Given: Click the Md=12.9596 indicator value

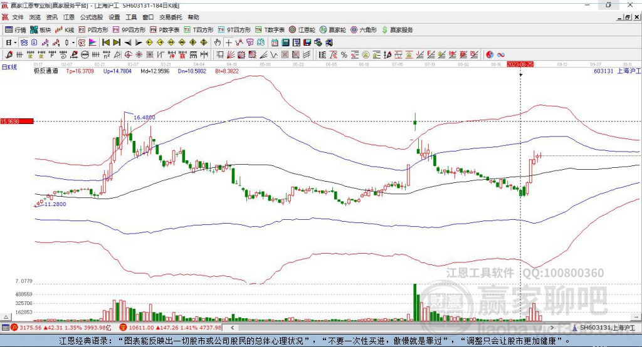Looking at the screenshot, I should click(155, 71).
